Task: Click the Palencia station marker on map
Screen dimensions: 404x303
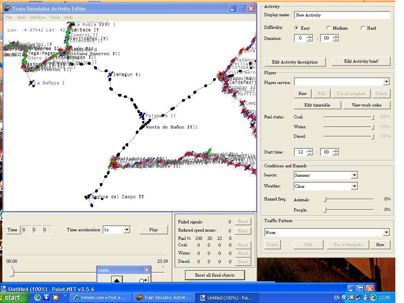Action: point(142,115)
